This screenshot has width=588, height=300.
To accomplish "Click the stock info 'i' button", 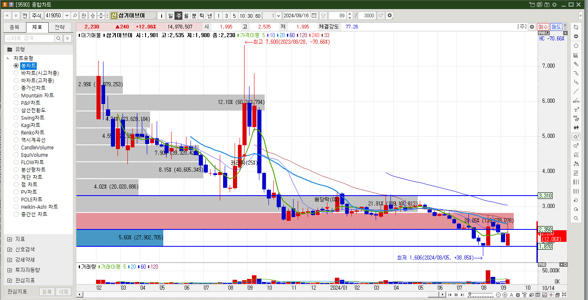I will coord(162,15).
